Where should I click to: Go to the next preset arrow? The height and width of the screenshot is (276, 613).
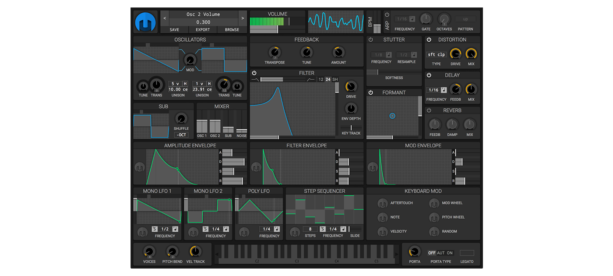coord(242,18)
